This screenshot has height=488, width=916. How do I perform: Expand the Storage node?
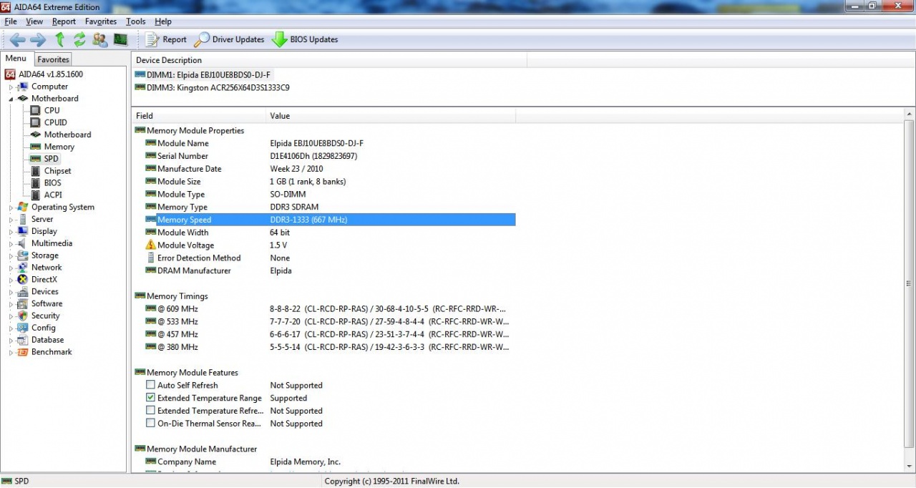point(11,255)
